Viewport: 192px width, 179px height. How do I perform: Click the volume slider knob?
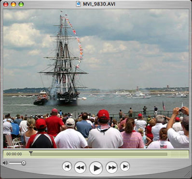tap(24, 163)
